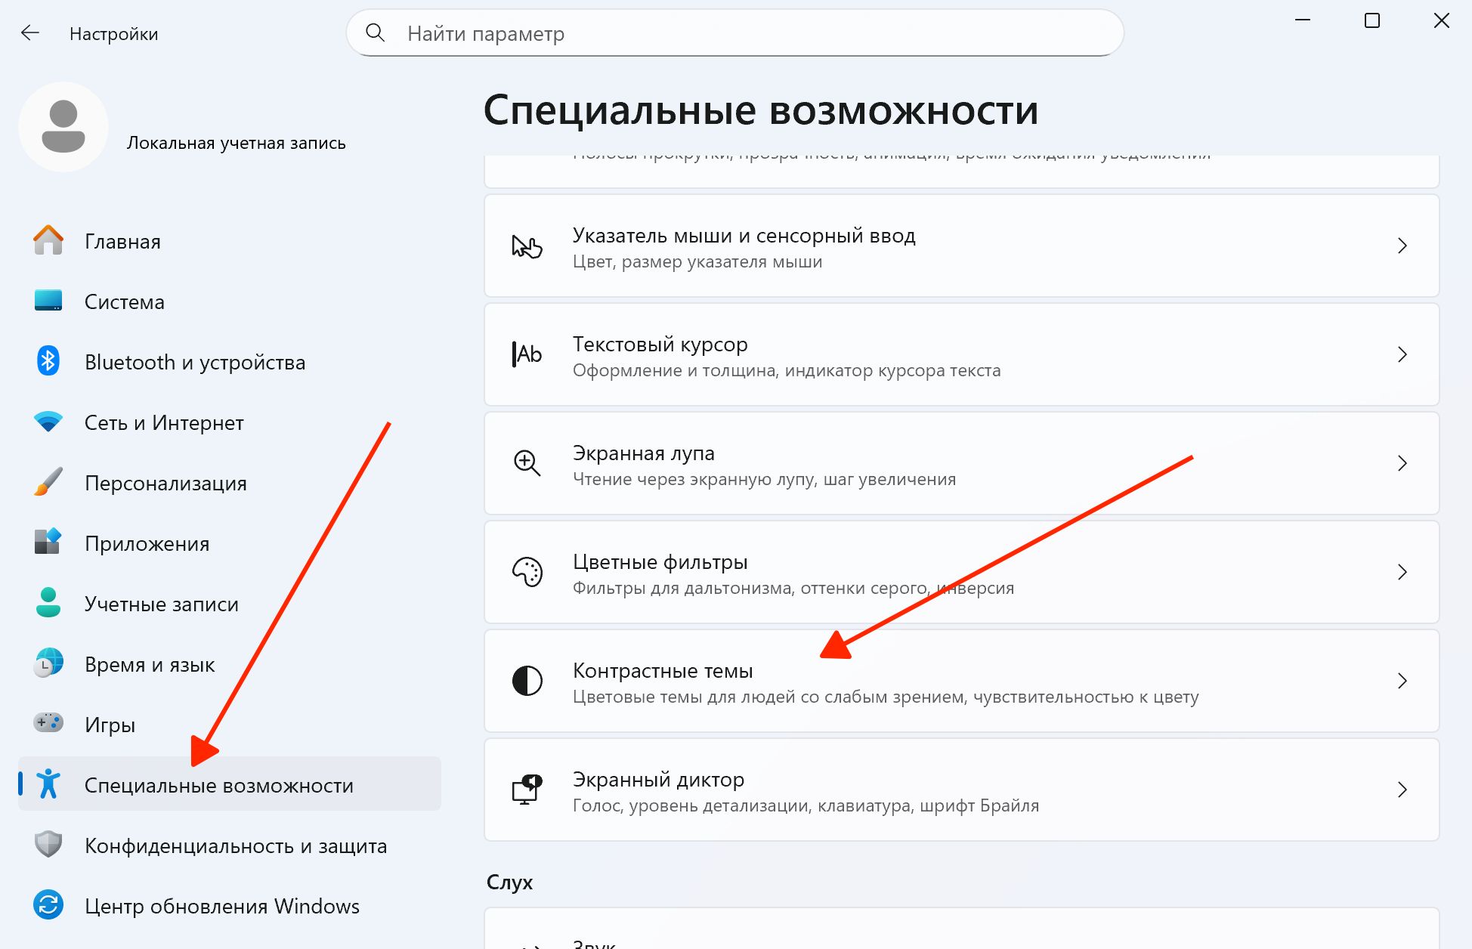Open the Экранный диктор chevron
Image resolution: width=1472 pixels, height=949 pixels.
click(x=1402, y=790)
